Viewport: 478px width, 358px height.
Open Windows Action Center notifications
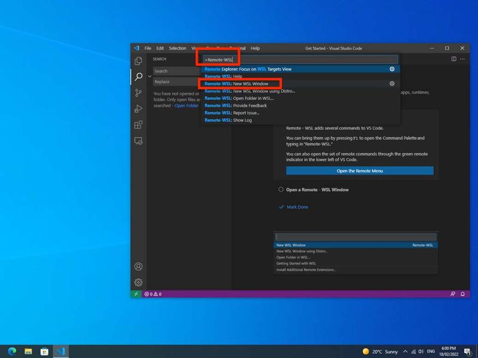pyautogui.click(x=467, y=351)
